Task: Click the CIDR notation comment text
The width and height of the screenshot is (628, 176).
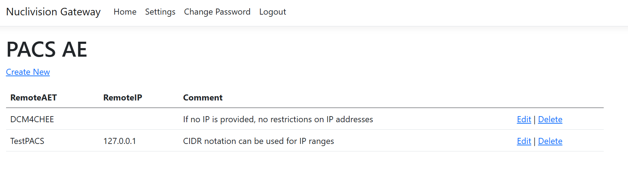Action: click(258, 141)
